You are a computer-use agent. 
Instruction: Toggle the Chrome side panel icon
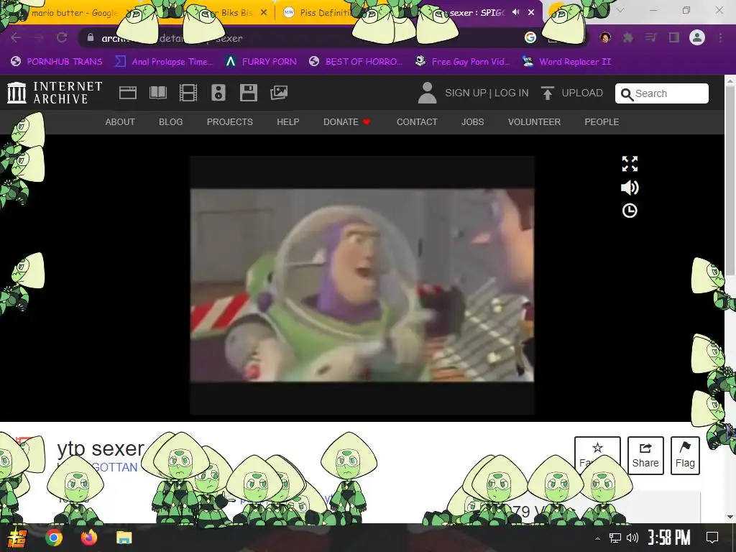point(674,37)
